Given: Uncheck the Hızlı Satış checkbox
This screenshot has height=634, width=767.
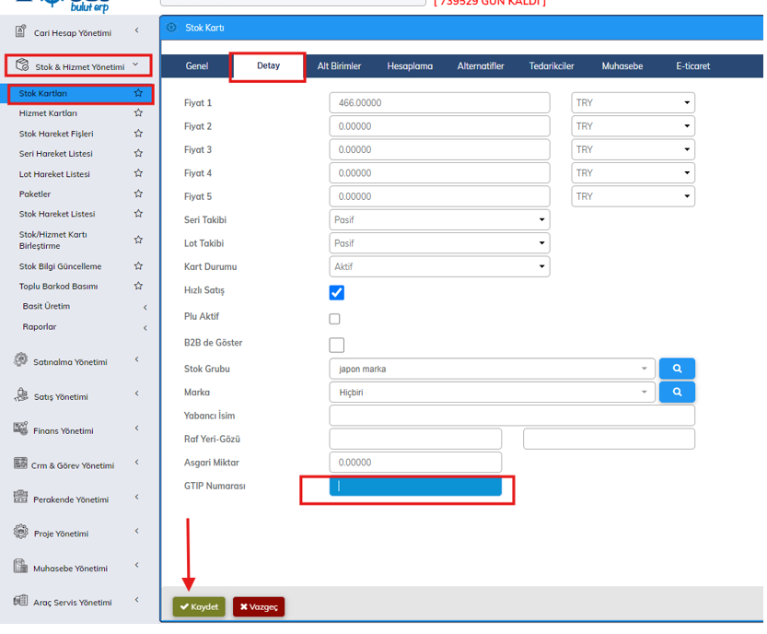Looking at the screenshot, I should [336, 292].
